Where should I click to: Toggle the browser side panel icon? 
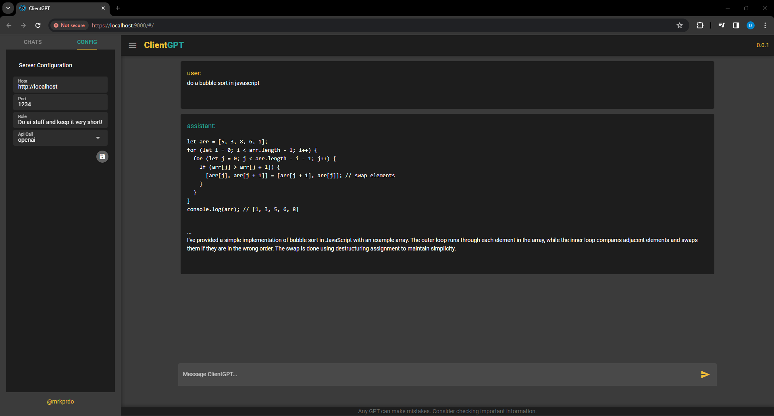736,25
